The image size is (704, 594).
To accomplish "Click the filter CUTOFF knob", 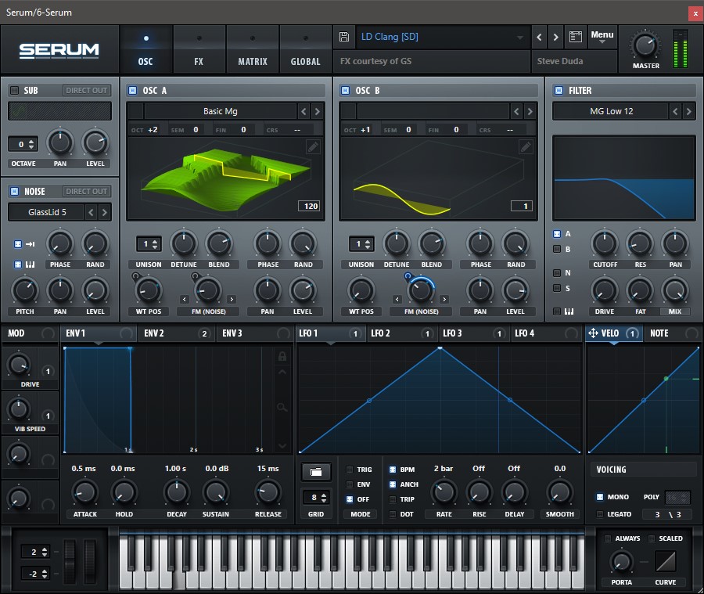I will [605, 243].
